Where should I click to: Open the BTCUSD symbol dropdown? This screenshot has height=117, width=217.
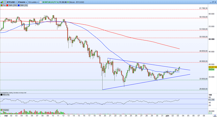(11, 2)
